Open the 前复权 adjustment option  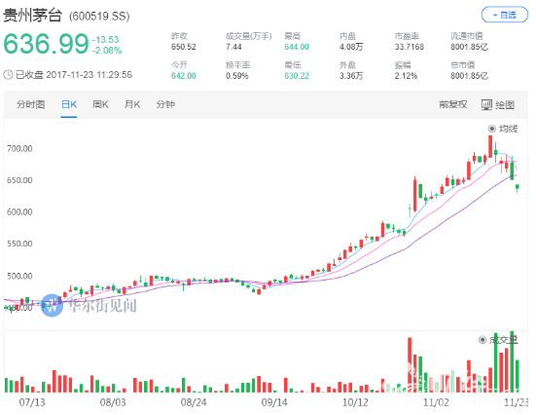pos(453,104)
